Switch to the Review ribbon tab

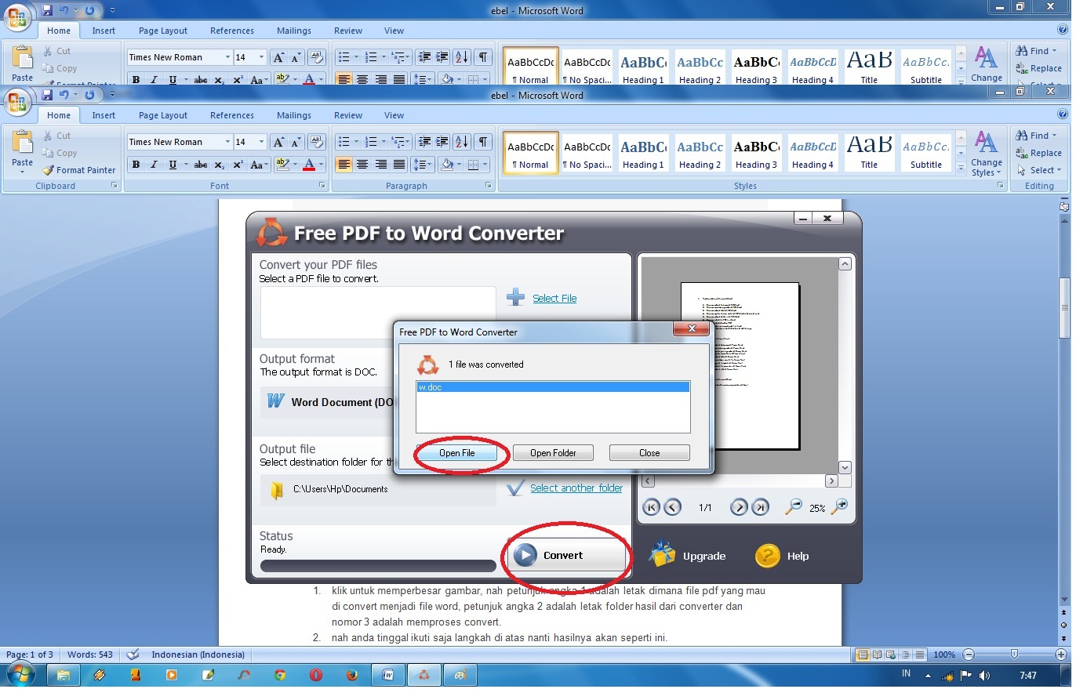(347, 115)
